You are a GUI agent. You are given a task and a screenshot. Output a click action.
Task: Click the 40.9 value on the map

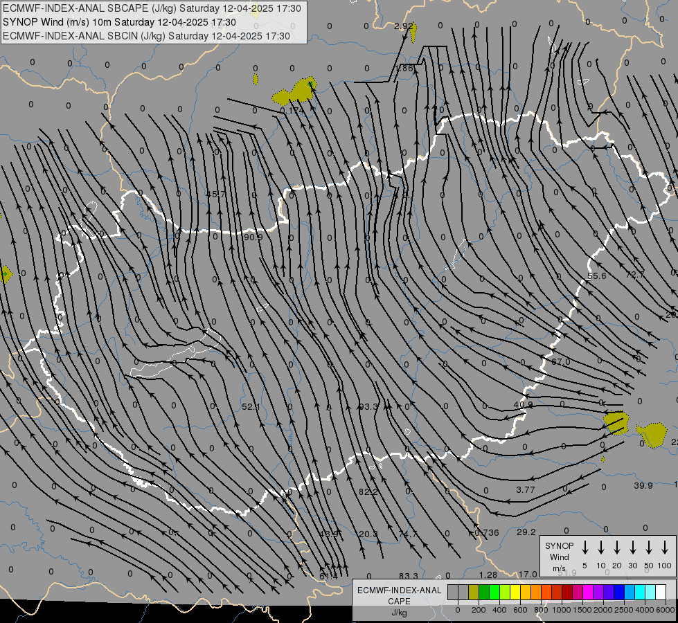click(x=523, y=405)
